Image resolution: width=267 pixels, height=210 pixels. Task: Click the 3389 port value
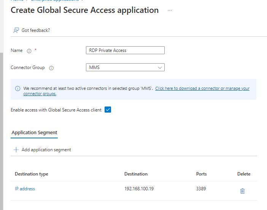(x=201, y=189)
